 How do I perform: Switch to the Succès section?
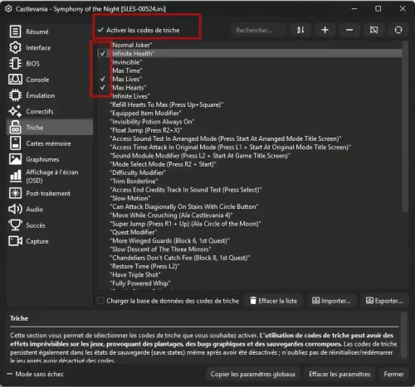tap(50, 225)
